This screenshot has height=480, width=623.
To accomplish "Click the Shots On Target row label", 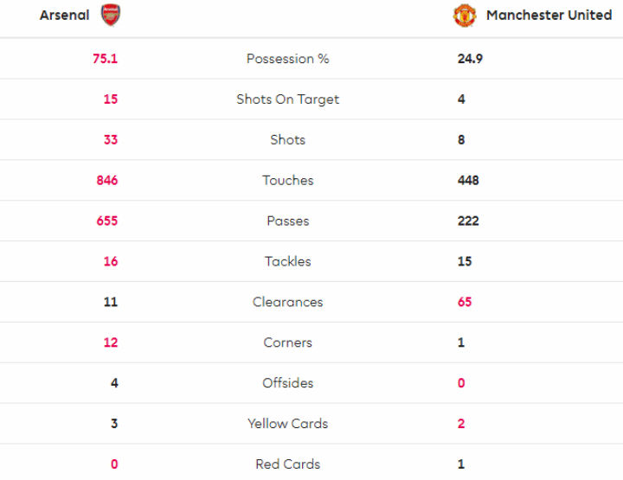I will [287, 99].
